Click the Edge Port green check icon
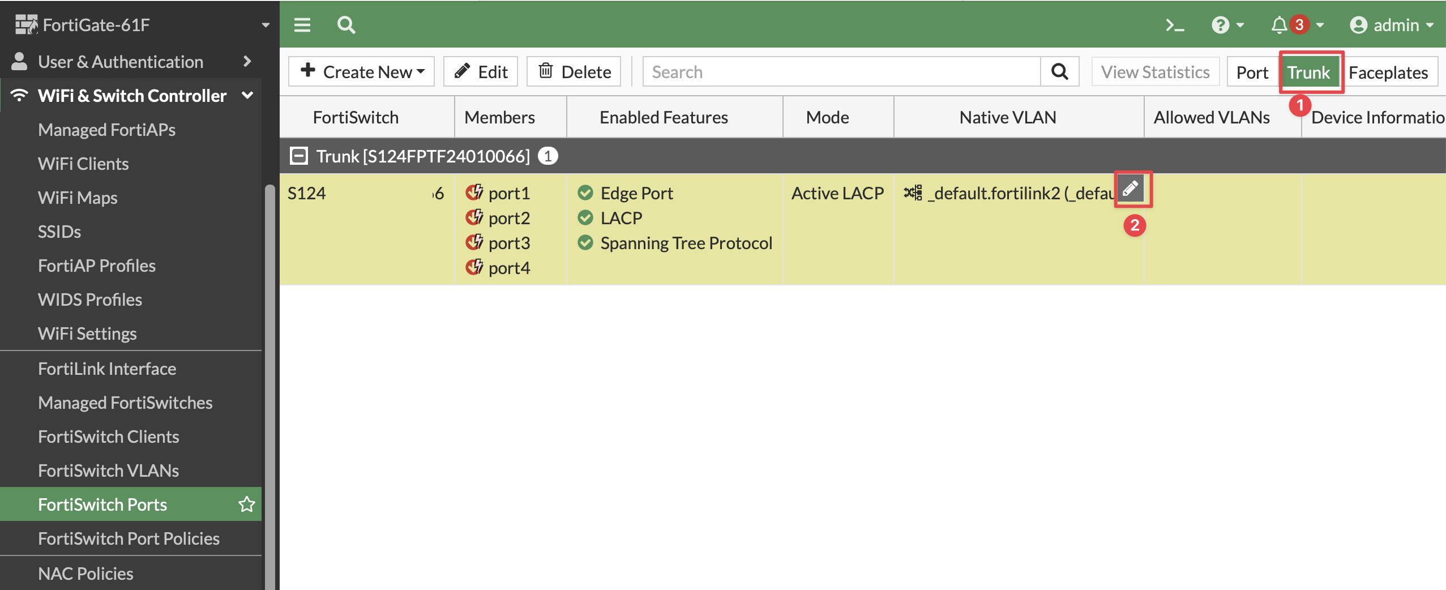The image size is (1446, 590). tap(585, 193)
